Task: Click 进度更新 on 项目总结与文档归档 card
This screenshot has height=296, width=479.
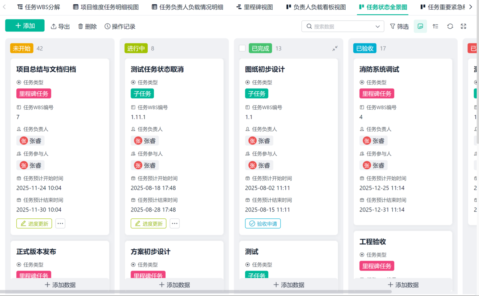Action: tap(34, 223)
